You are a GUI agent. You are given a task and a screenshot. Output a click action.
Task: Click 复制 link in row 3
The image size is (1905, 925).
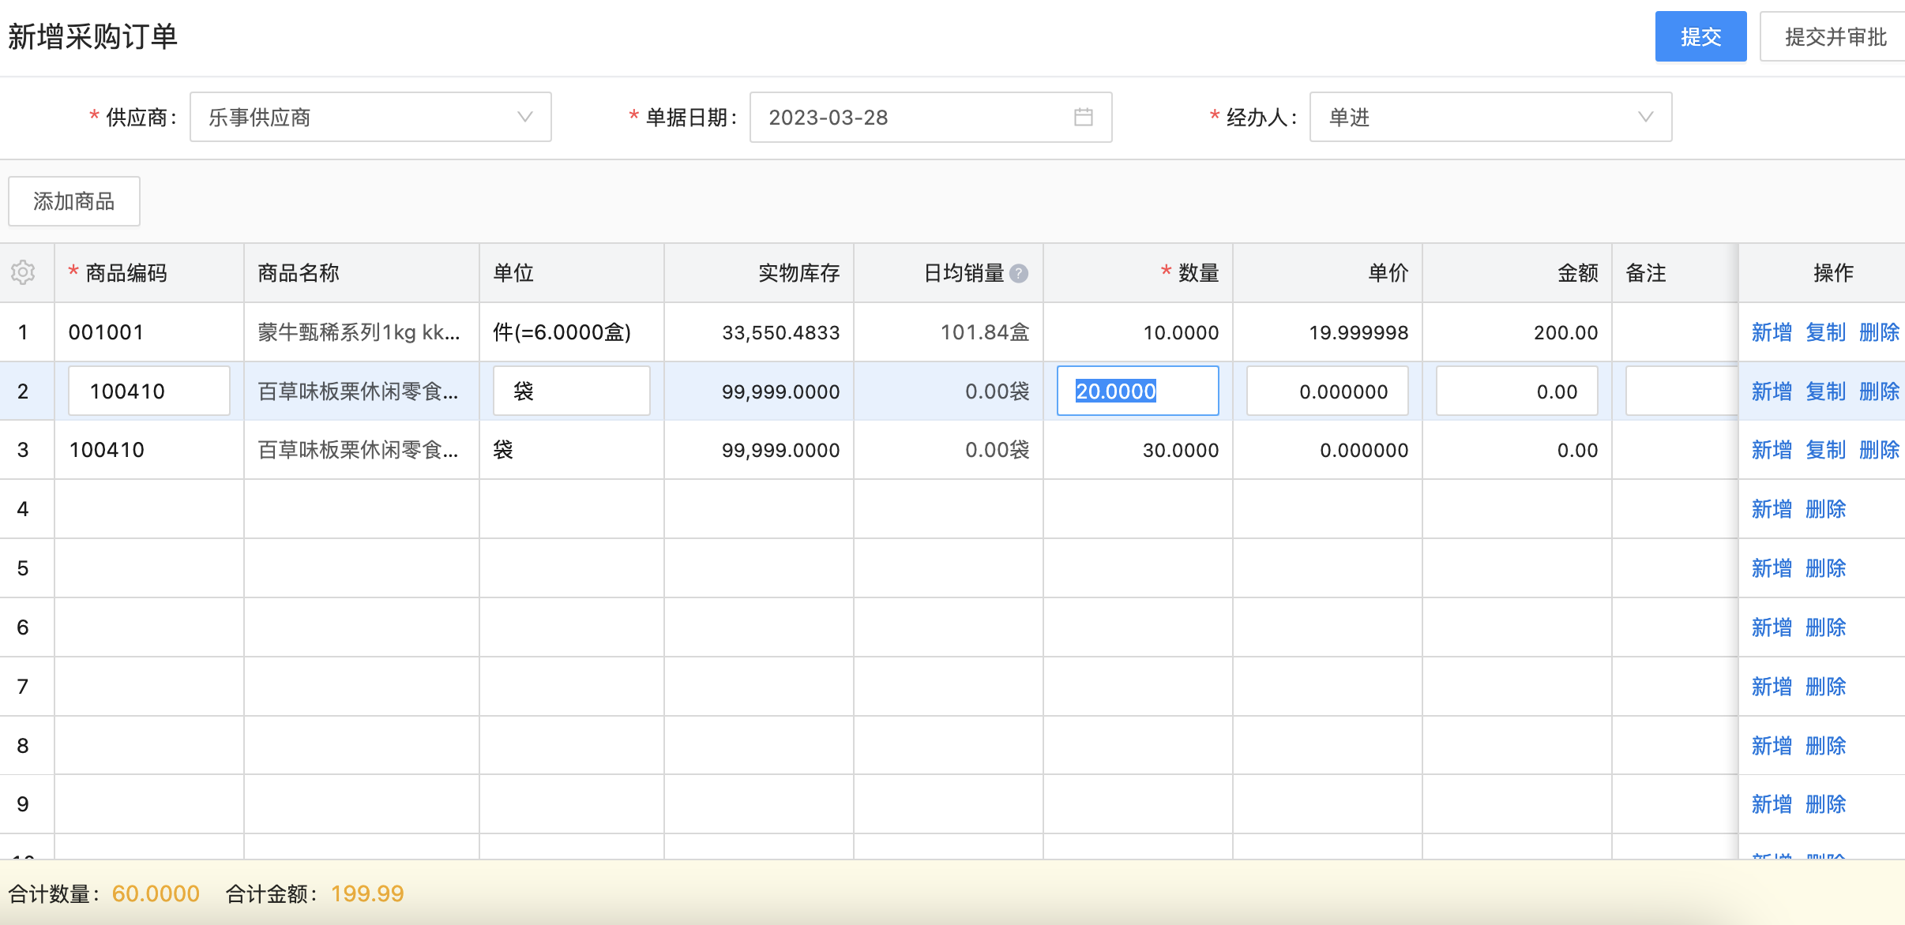coord(1825,450)
